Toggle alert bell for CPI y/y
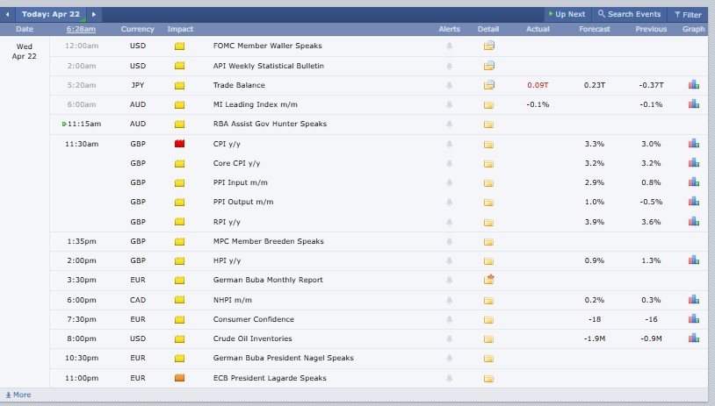Screen dimensions: 715x406 pos(449,144)
